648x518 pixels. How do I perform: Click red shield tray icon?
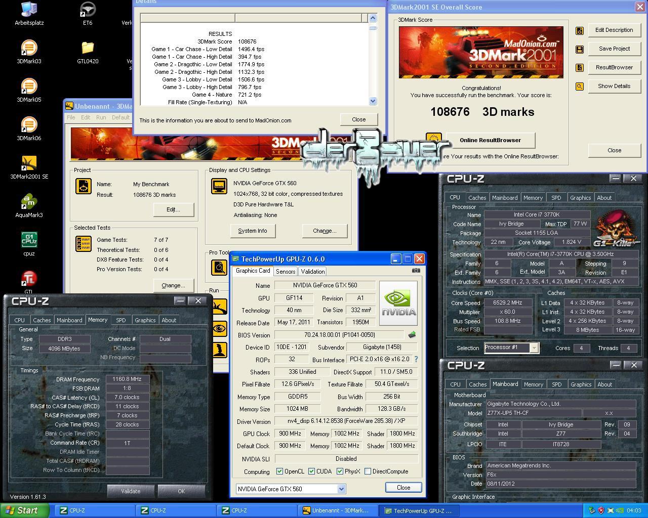(x=601, y=510)
